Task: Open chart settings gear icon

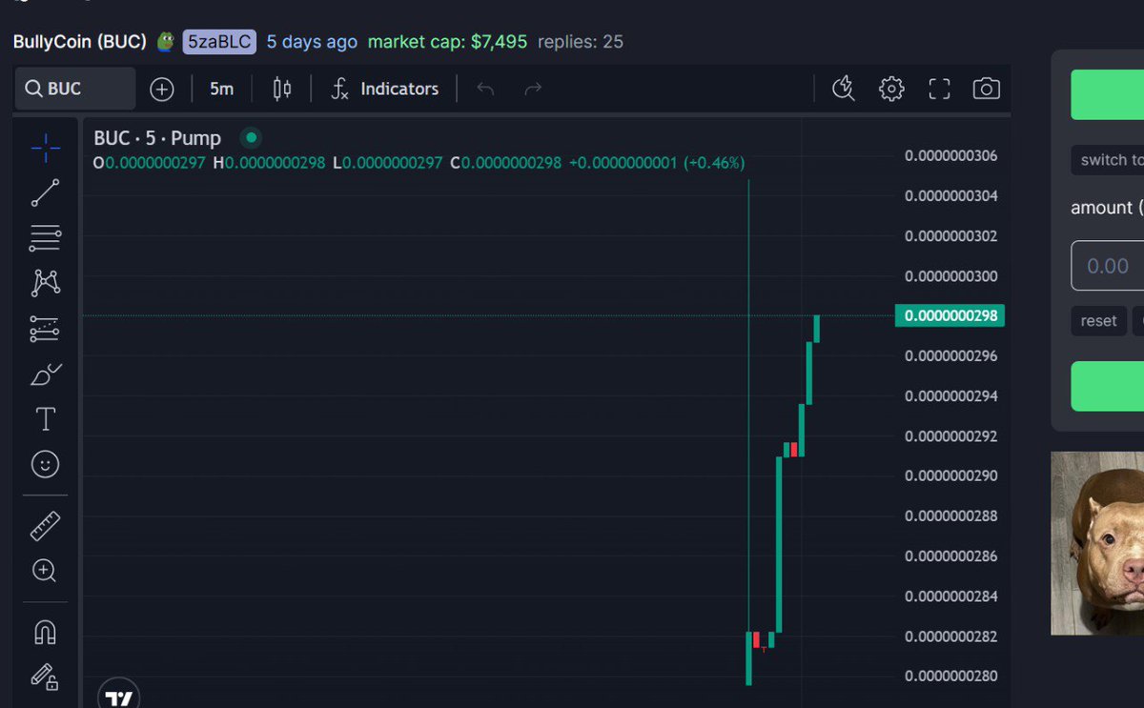Action: (891, 89)
